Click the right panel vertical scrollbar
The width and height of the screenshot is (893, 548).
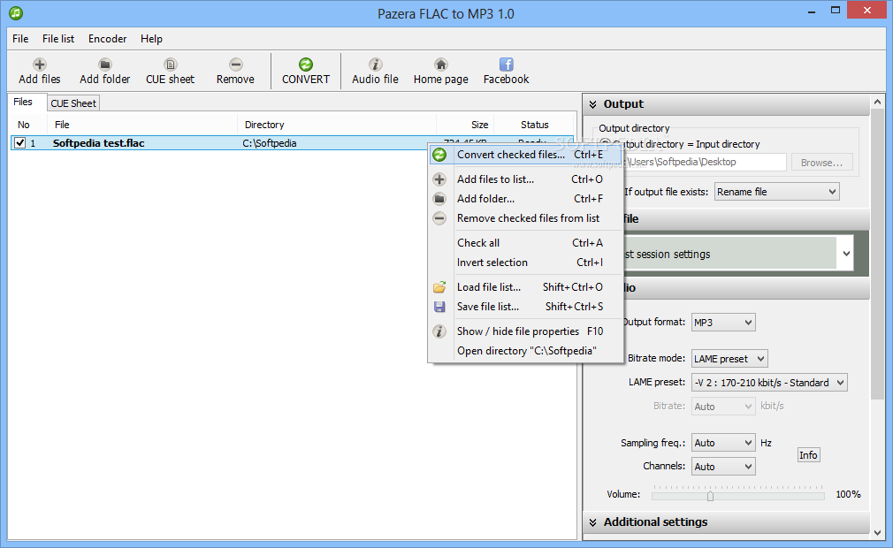tap(878, 255)
